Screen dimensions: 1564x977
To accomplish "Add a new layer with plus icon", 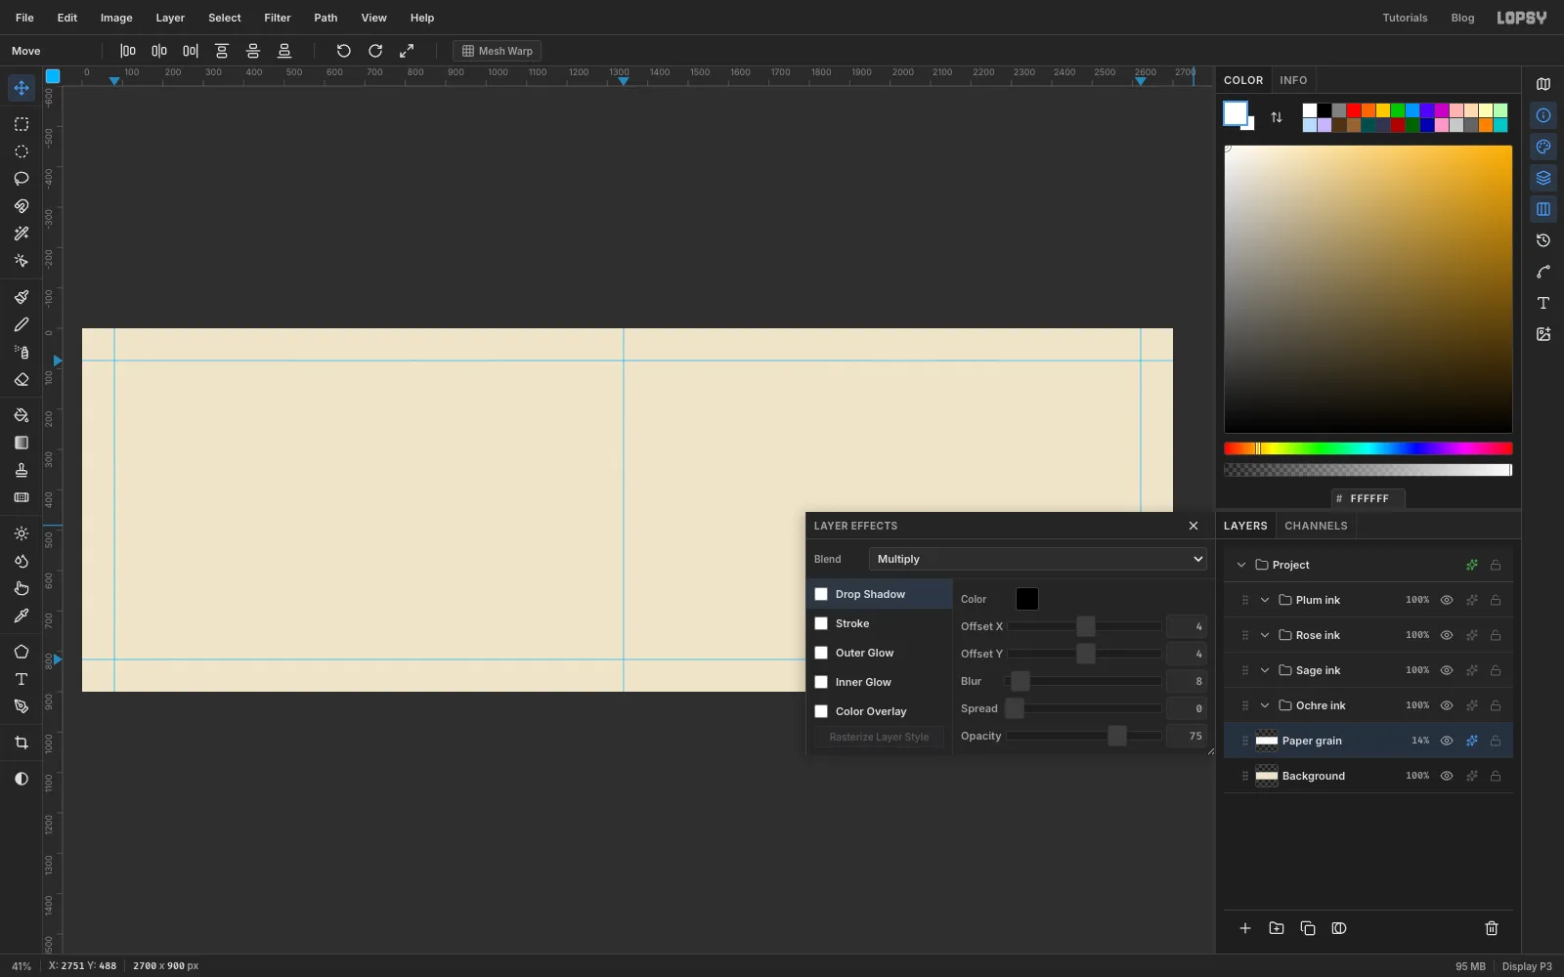I will pyautogui.click(x=1245, y=928).
